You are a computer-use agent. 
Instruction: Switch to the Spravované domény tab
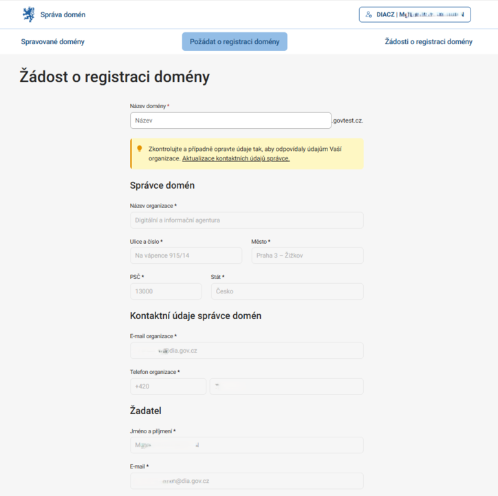point(53,42)
